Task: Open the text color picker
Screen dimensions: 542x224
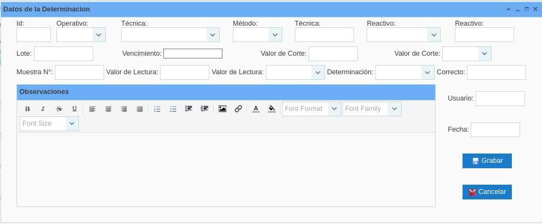Action: point(255,109)
